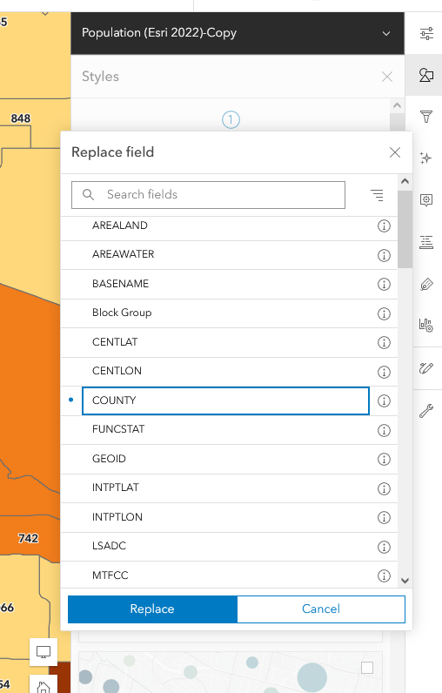Choose the AREALAND field option
The width and height of the screenshot is (442, 693).
(229, 225)
